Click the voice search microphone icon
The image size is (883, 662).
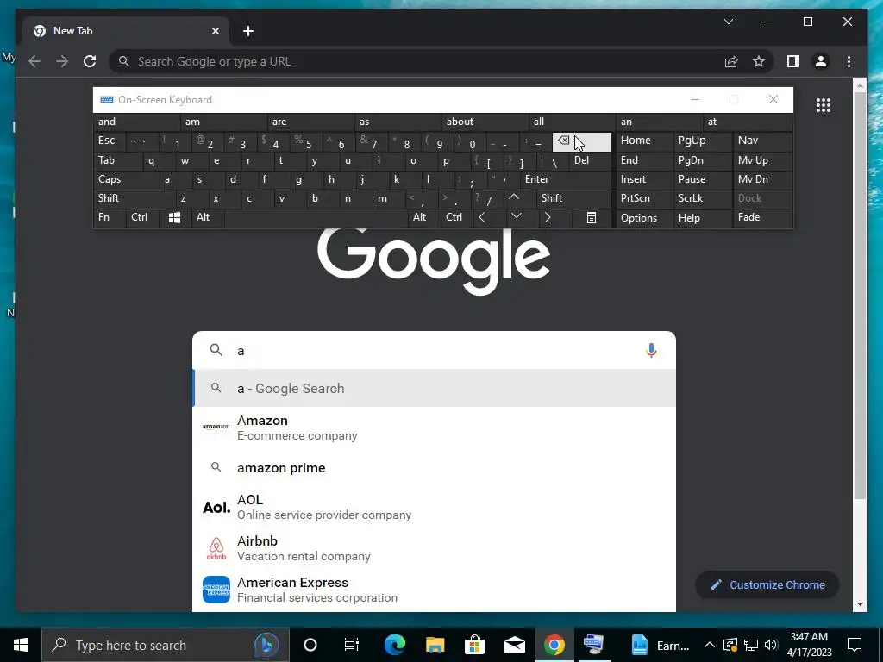651,350
